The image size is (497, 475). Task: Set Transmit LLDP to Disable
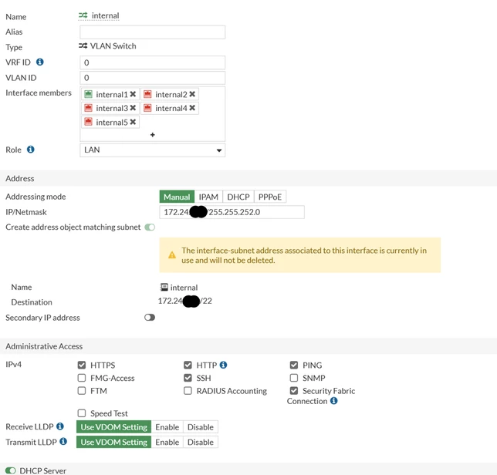(201, 442)
